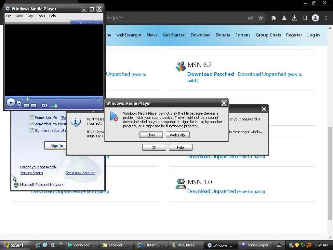333x250 pixels.
Task: Toggle Remember my Password checkbox
Action: click(32, 124)
